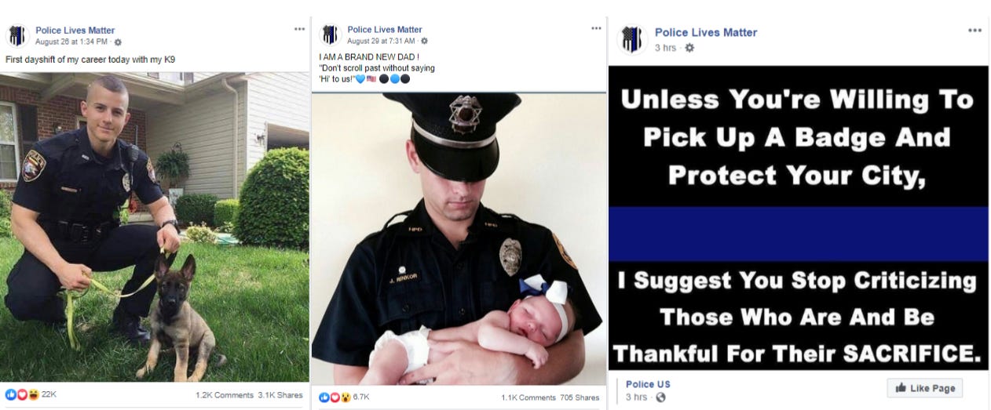
Task: Open the officer with K9 puppy photo
Action: [x=155, y=227]
